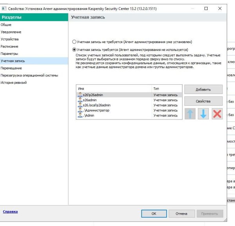The image size is (235, 226).
Task: Open the Устройства section
Action: pos(34,39)
